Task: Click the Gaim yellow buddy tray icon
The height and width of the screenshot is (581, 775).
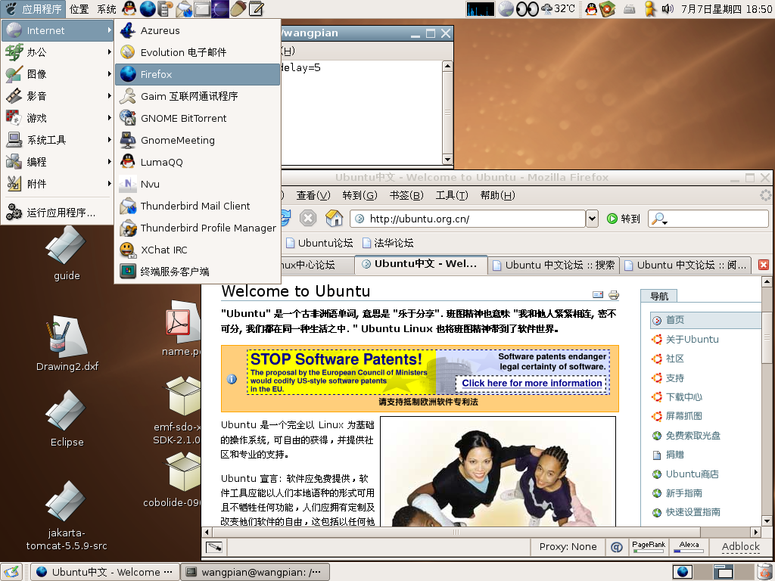Action: click(x=650, y=8)
